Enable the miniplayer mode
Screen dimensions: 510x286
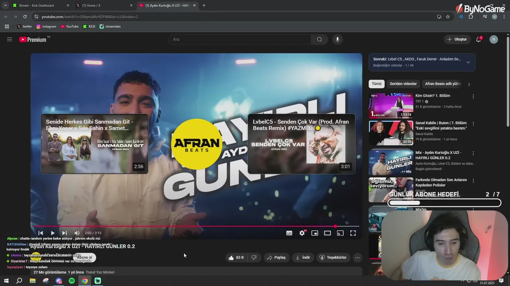point(315,233)
